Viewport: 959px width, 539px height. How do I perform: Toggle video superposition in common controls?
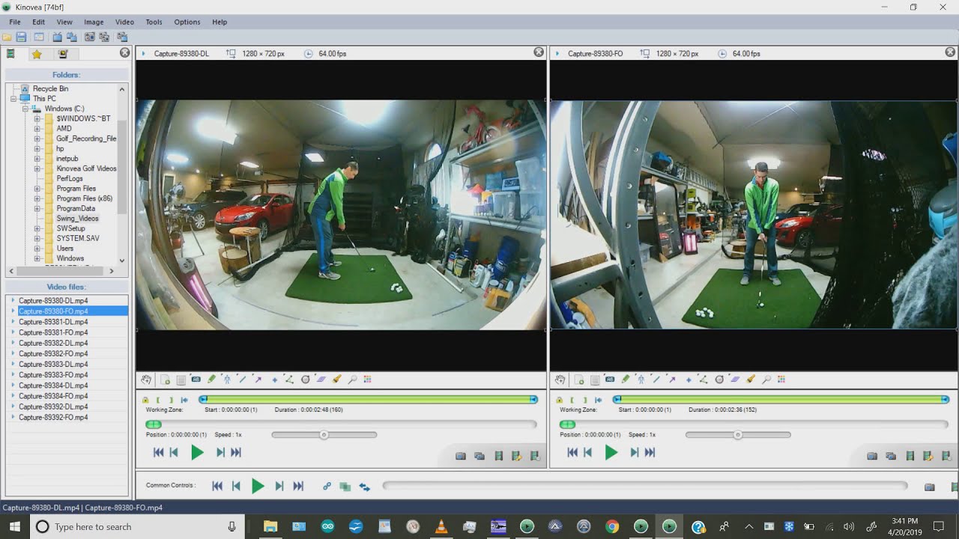[345, 486]
